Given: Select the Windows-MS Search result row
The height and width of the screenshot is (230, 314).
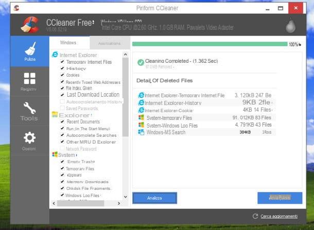Looking at the screenshot, I should click(x=205, y=132).
